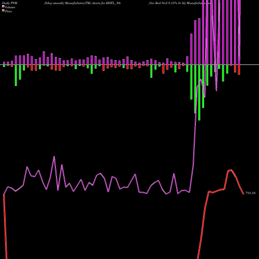The height and width of the screenshot is (259, 259).
Task: Click the 'Sec Red Ncd 9.15% Sr Iii' description text
Action: coord(167,3)
